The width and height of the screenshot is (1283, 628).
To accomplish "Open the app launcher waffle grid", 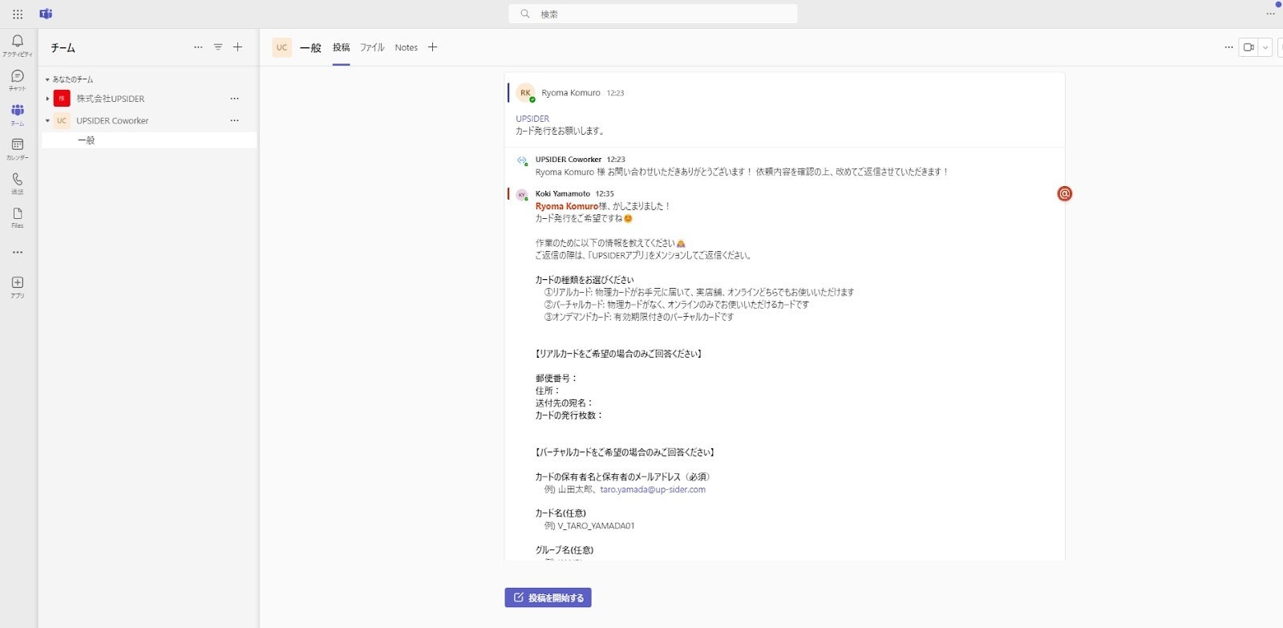I will [18, 14].
